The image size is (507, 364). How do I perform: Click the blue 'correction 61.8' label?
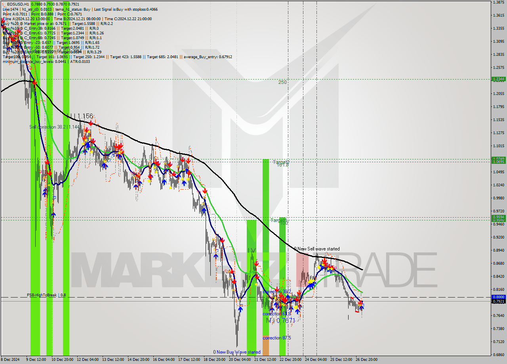pos(277,314)
